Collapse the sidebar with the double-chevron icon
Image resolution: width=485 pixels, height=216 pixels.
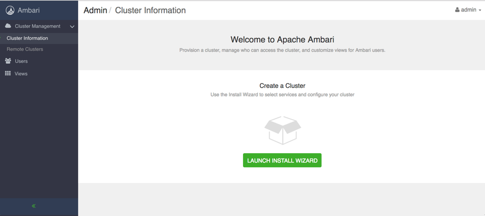click(34, 206)
